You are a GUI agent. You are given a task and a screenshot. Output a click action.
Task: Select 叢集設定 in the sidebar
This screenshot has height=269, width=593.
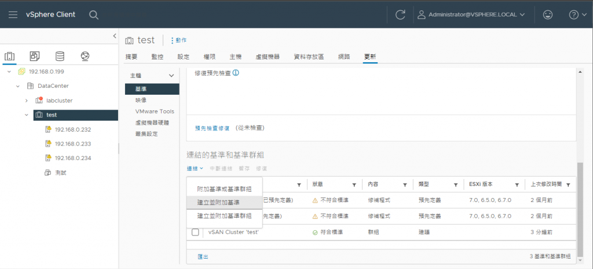point(147,134)
